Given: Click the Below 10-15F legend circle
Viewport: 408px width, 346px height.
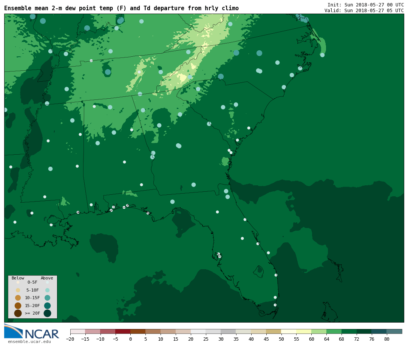Looking at the screenshot, I should coord(18,298).
